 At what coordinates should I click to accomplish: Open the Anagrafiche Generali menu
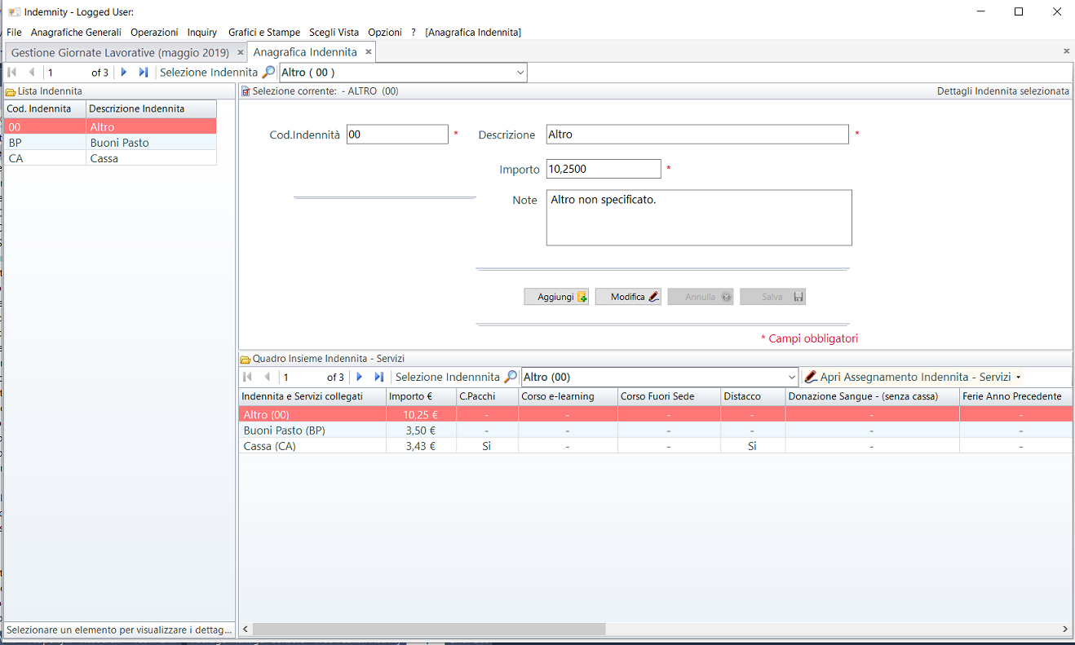(76, 33)
